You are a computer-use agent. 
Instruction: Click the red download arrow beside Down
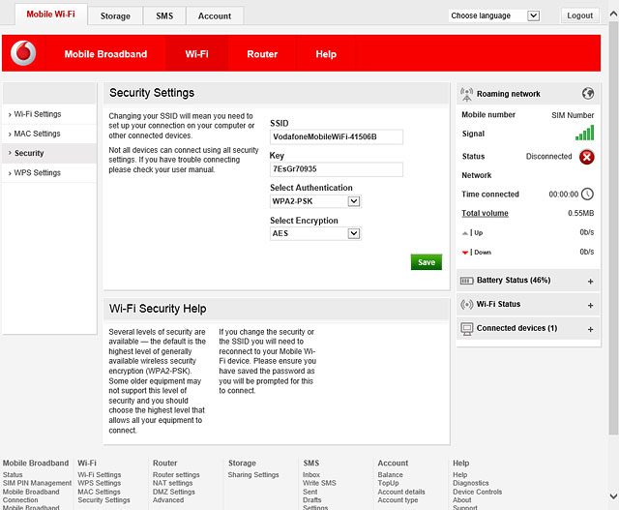pos(465,253)
